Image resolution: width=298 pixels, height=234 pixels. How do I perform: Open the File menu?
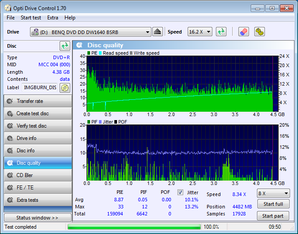(x=11, y=18)
